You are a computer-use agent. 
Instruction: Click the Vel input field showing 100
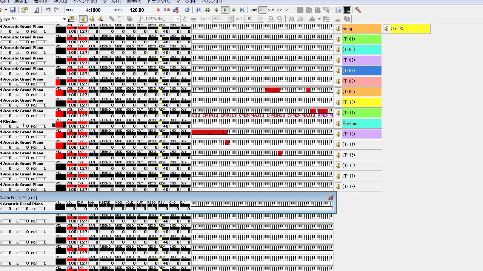point(251,19)
